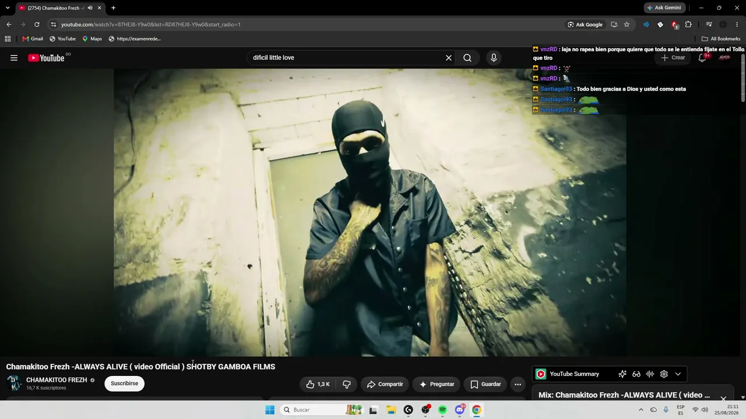This screenshot has width=746, height=419.
Task: Open taskbar volume speaker control
Action: pyautogui.click(x=705, y=410)
